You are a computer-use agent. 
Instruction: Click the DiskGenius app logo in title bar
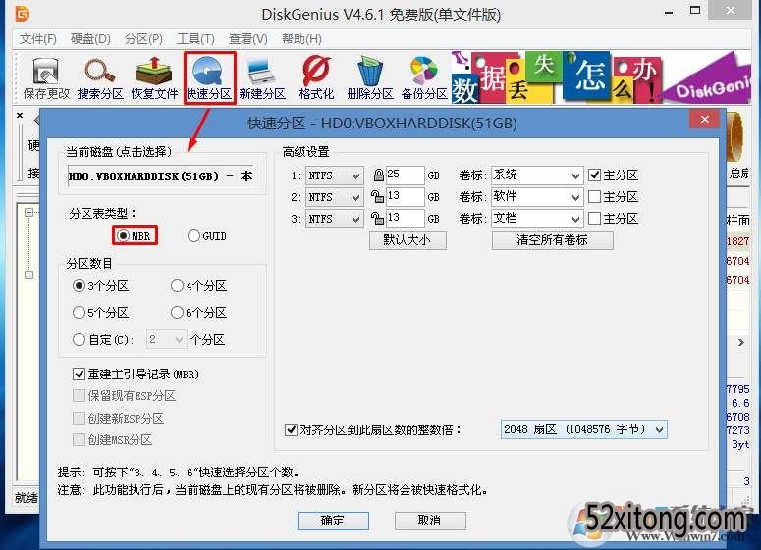coord(23,14)
